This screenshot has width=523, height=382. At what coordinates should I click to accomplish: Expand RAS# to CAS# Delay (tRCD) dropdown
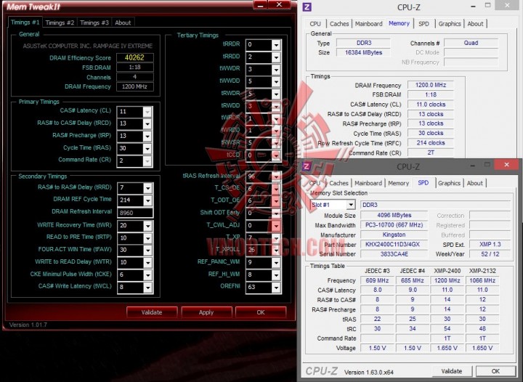(x=147, y=124)
